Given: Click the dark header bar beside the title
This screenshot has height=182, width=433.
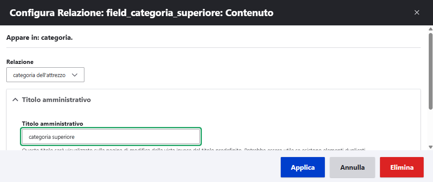Looking at the screenshot, I should click(339, 13).
